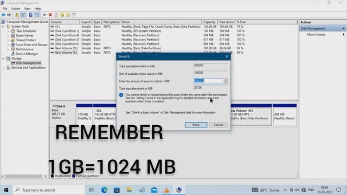Screen dimensions: 347x195
Task: Open the File menu
Action: [5, 9]
